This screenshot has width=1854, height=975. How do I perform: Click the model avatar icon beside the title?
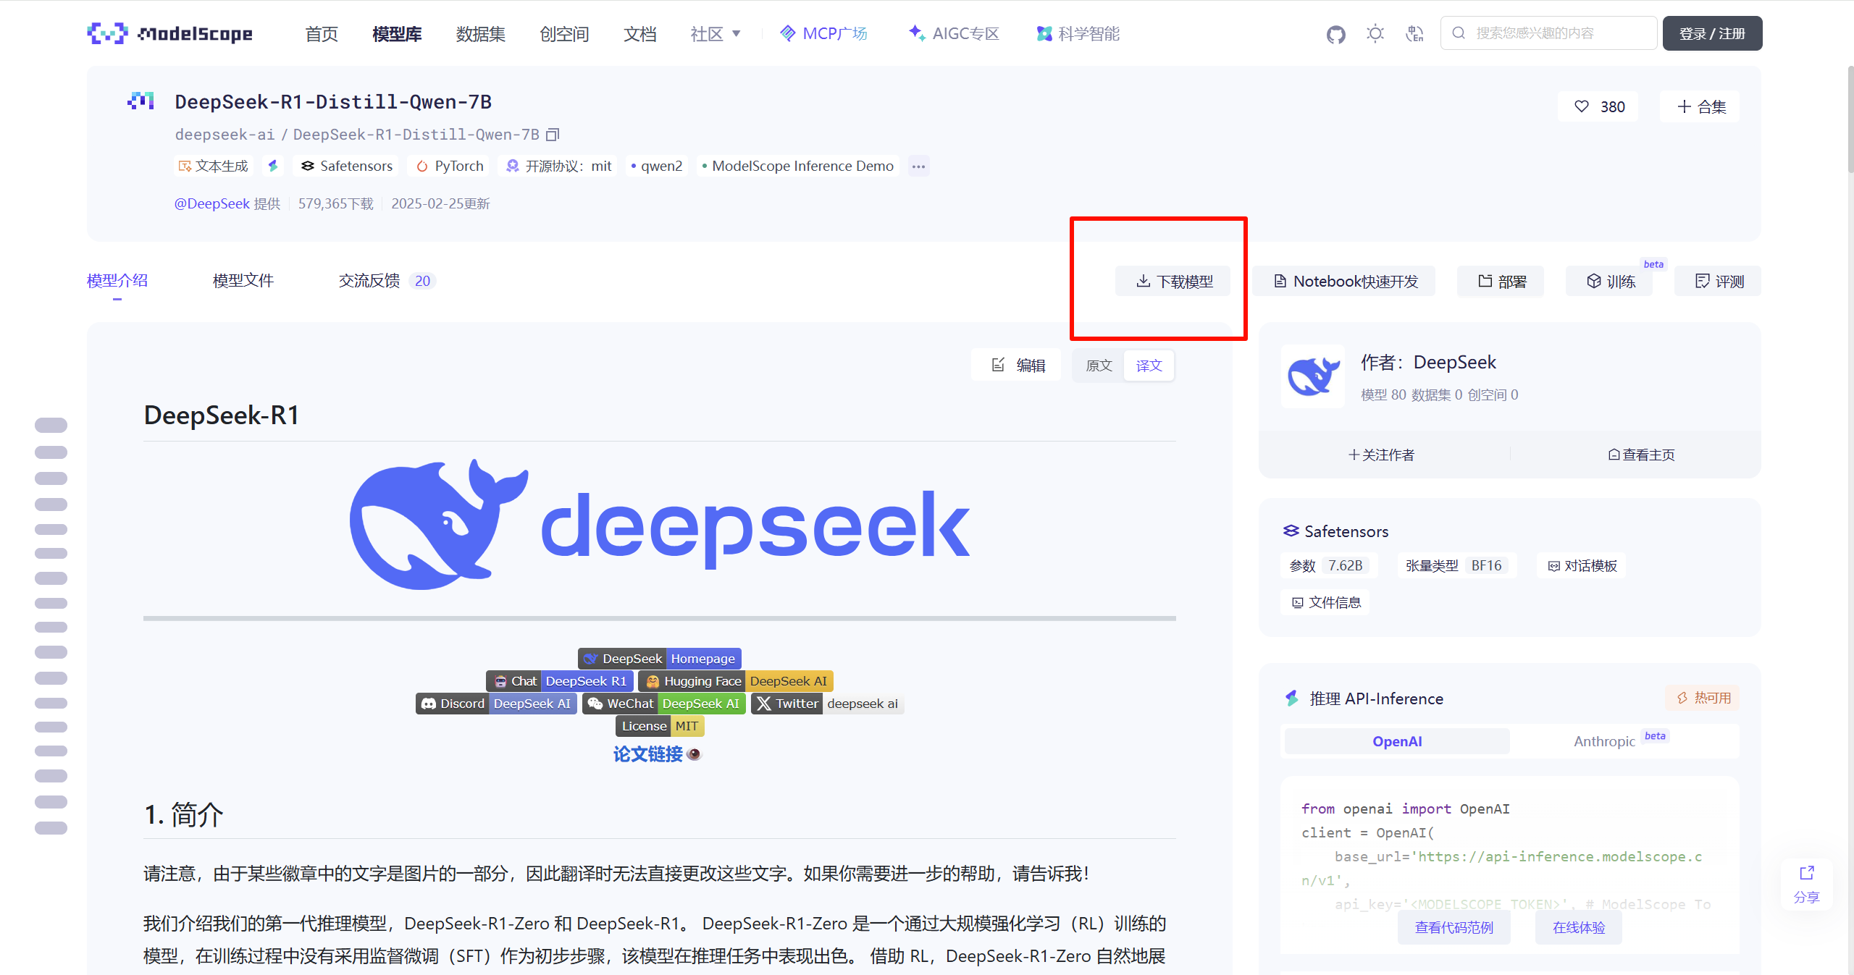point(140,101)
